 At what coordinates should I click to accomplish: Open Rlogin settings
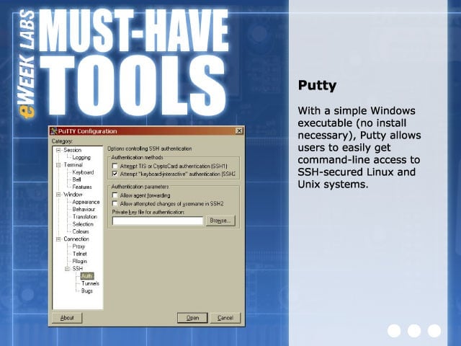79,261
